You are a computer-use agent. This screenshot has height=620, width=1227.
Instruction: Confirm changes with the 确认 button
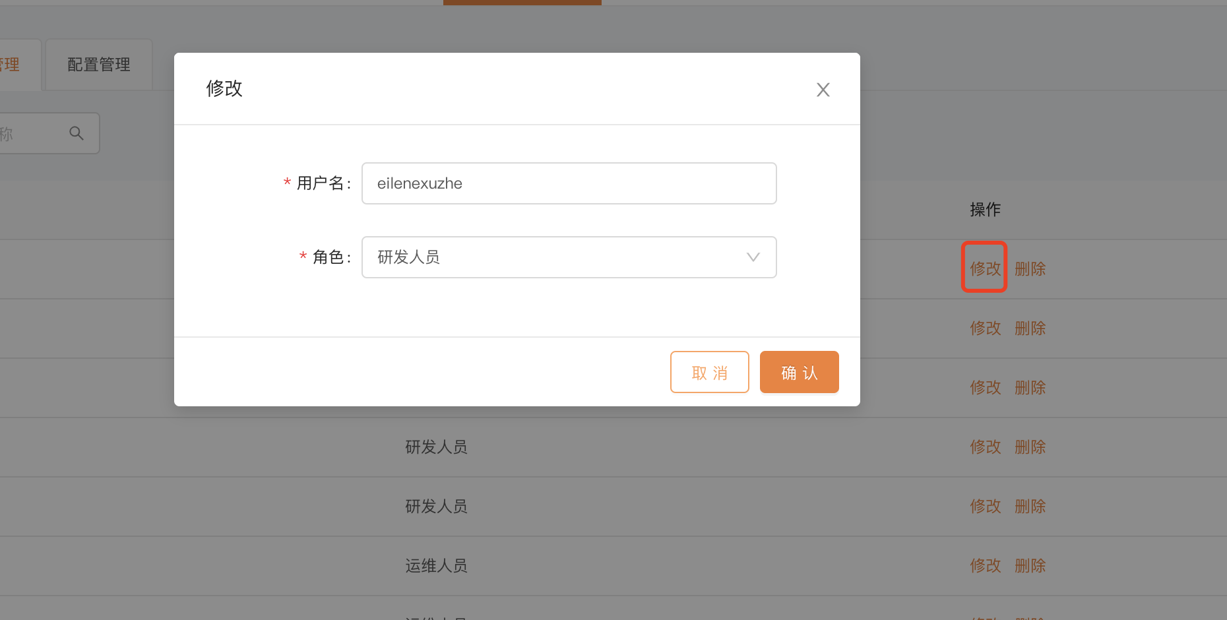pos(799,373)
